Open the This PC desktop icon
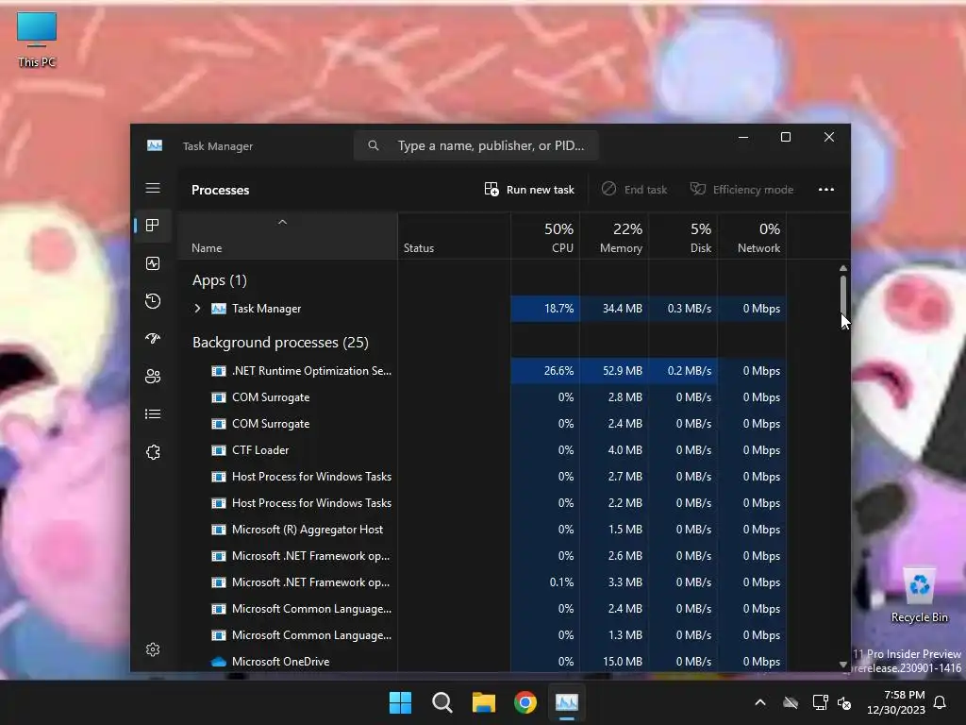This screenshot has width=966, height=725. pyautogui.click(x=37, y=40)
